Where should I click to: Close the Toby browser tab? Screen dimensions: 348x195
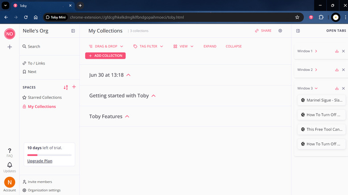tap(70, 5)
